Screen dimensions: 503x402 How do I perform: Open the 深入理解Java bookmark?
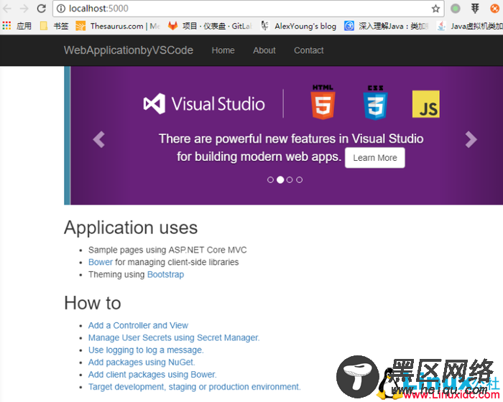pos(386,26)
